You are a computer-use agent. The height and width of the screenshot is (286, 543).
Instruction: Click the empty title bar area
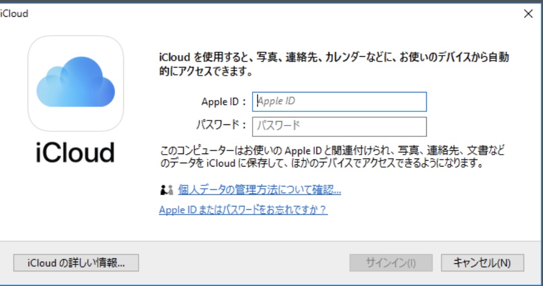click(274, 14)
